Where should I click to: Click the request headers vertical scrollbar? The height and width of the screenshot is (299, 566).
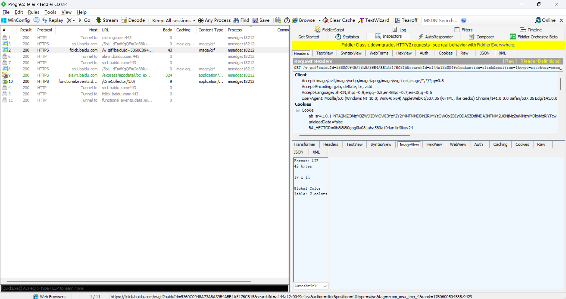click(x=560, y=84)
